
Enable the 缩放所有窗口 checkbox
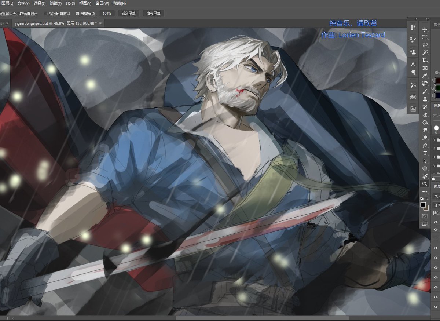coord(46,14)
